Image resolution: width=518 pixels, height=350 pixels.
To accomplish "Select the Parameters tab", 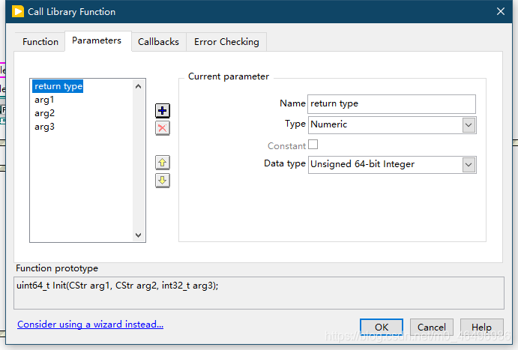I will click(97, 40).
